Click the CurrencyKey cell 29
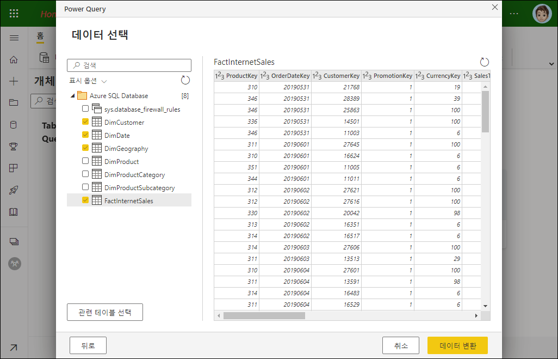The height and width of the screenshot is (359, 558). pyautogui.click(x=438, y=259)
